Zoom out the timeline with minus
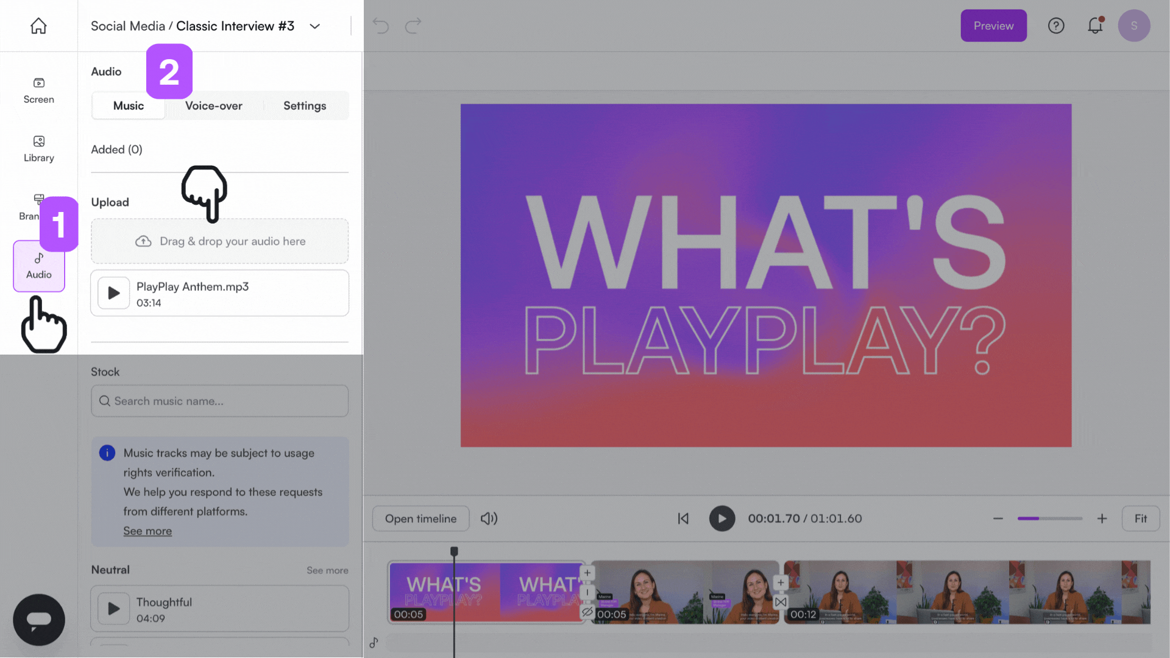 pyautogui.click(x=998, y=518)
